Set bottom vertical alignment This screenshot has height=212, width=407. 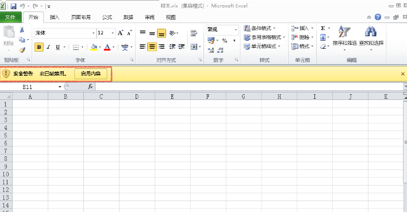162,33
